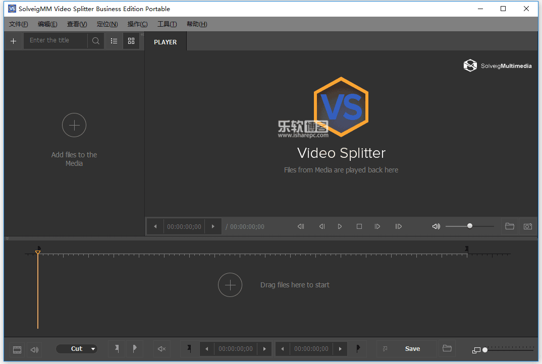Viewport: 542px width, 364px height.
Task: Click the Save button
Action: 412,349
